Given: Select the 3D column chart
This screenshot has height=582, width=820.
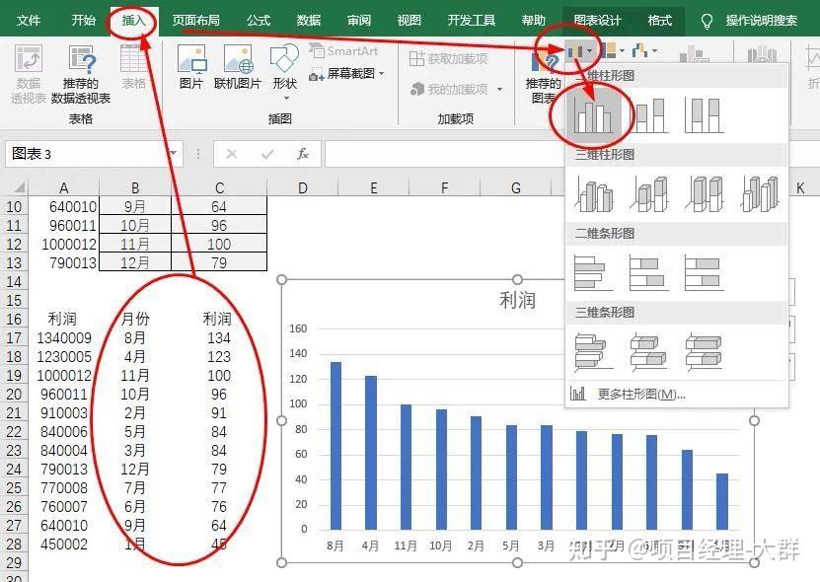Looking at the screenshot, I should 760,194.
